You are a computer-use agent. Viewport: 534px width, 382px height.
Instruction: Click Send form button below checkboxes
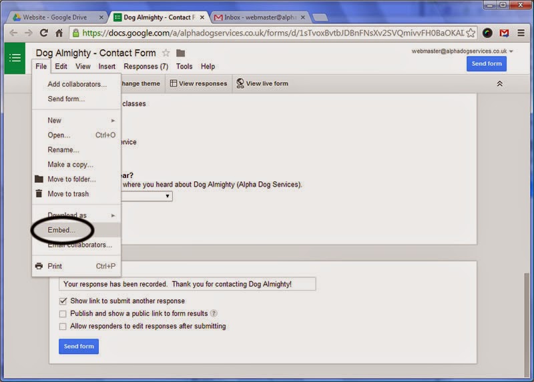(x=79, y=346)
